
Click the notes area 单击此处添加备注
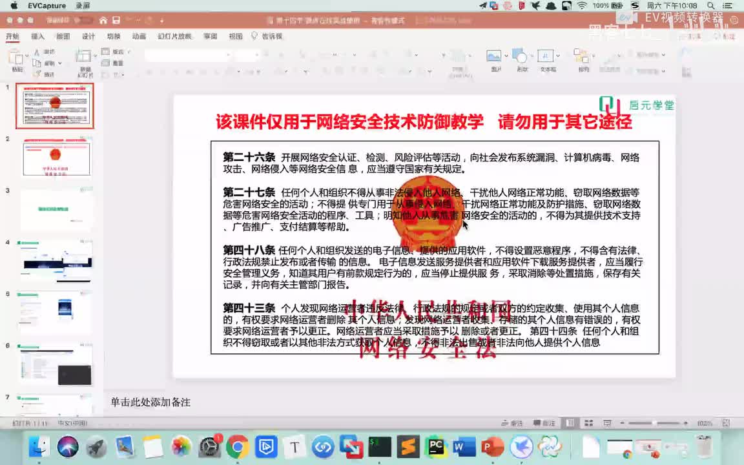click(x=150, y=402)
